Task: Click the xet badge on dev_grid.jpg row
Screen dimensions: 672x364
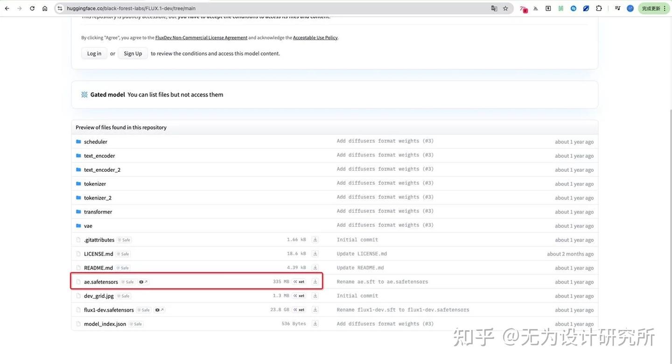Action: click(299, 296)
